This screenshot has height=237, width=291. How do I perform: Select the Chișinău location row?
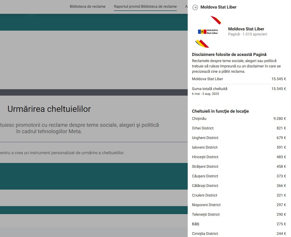click(x=239, y=119)
